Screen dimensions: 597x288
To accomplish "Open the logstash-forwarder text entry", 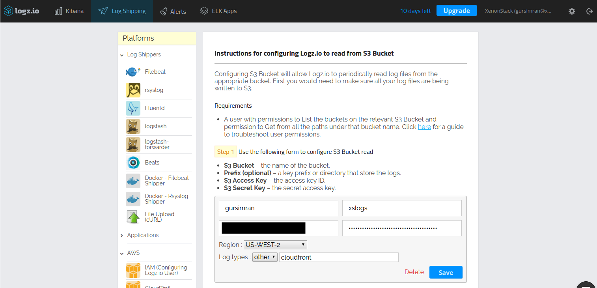I will click(x=157, y=144).
